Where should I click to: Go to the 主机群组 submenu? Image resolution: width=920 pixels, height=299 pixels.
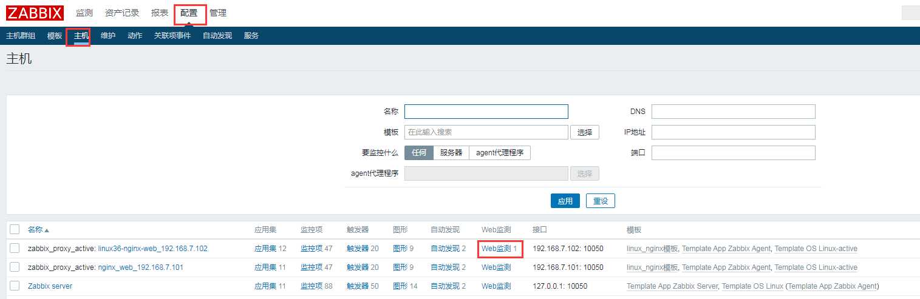[21, 36]
